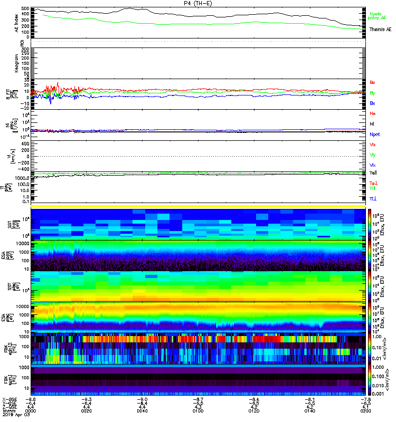Viewport: 396px width, 422px height.
Task: Click the FBK edc12 [Hz] axis label
Action: 10,349
